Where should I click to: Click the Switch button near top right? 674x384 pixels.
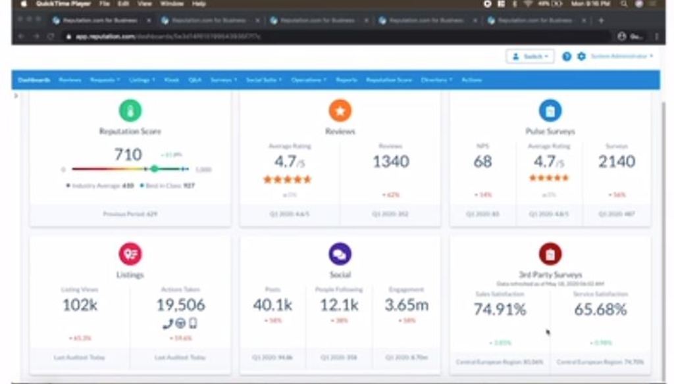click(x=531, y=56)
